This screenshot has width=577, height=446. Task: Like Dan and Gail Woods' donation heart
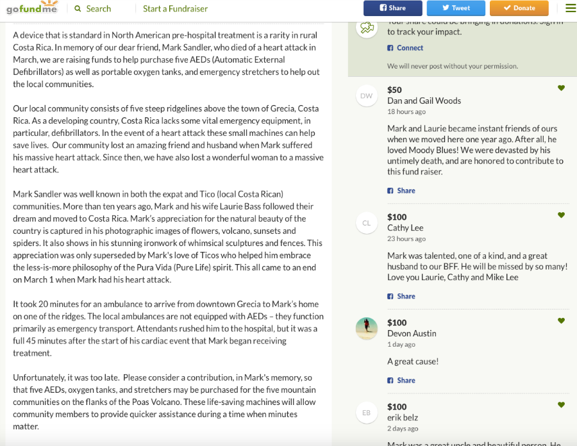point(561,88)
